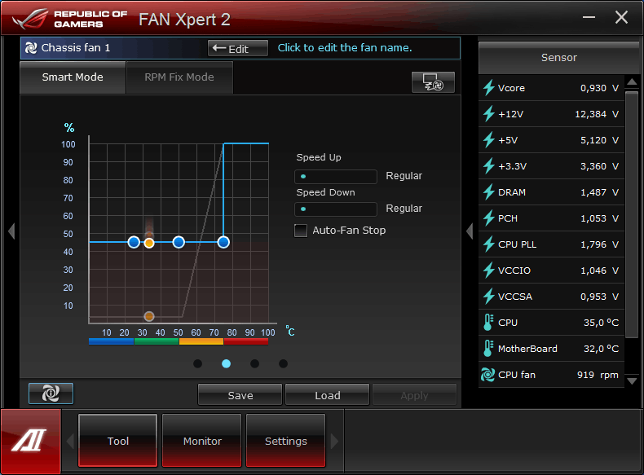Switch to the RPM Fix Mode tab

[x=179, y=77]
